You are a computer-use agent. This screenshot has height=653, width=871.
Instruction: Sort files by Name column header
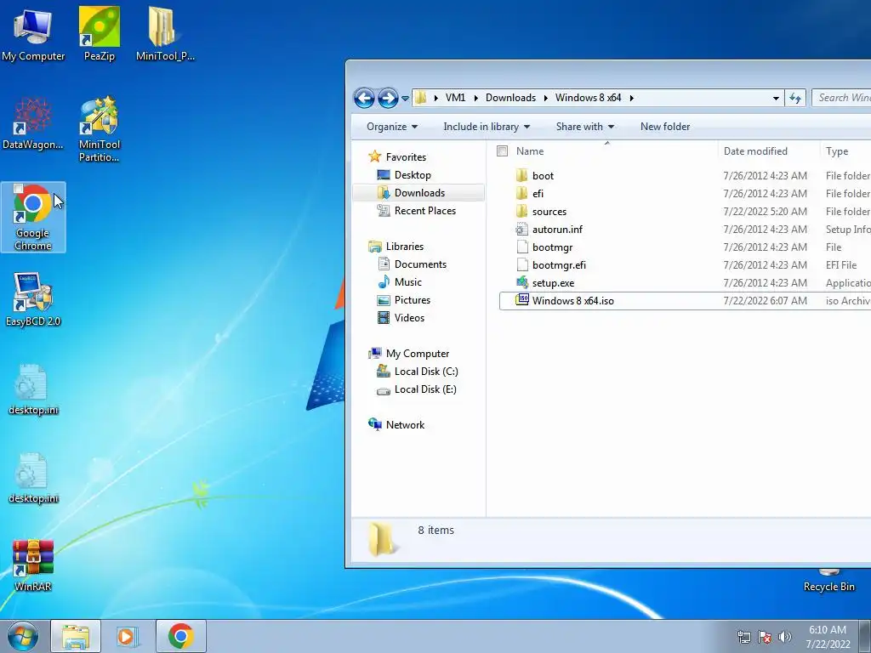click(x=530, y=151)
